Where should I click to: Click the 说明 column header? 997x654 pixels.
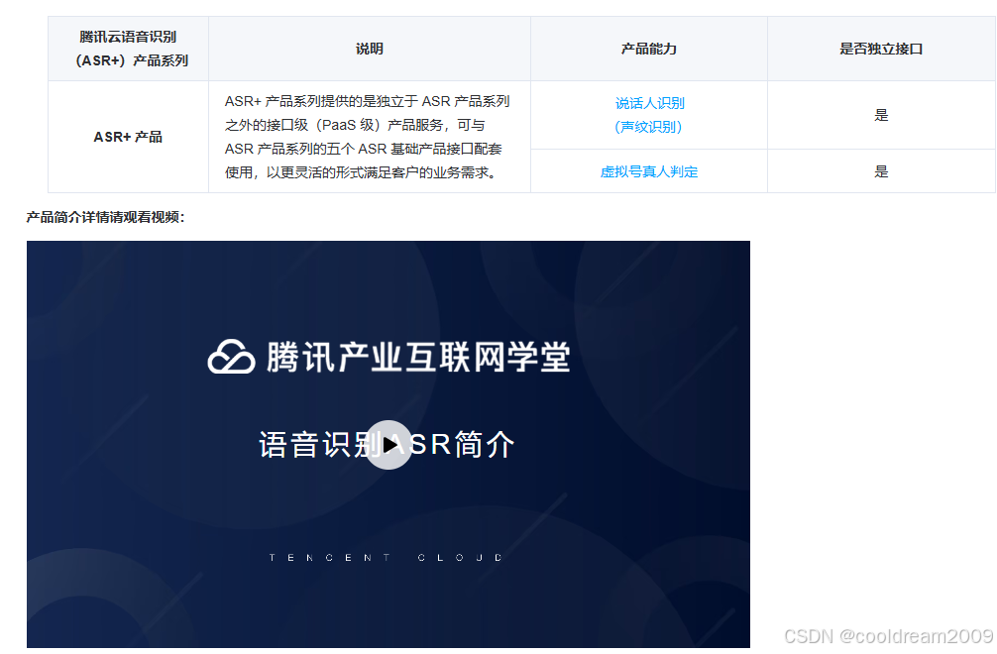370,49
